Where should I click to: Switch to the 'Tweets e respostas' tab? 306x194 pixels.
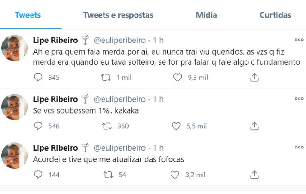(118, 15)
